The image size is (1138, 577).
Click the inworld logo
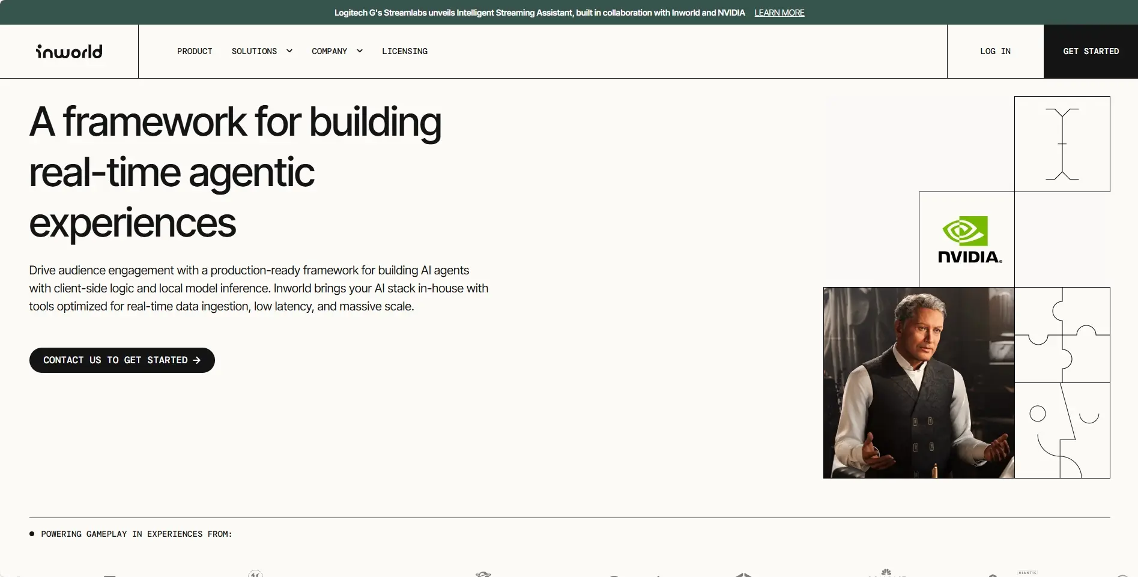[x=69, y=52]
